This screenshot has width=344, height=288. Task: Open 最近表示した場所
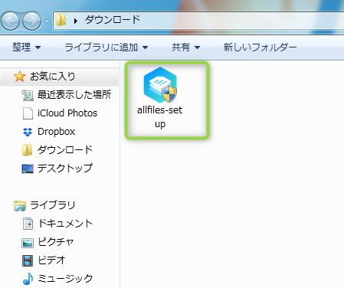point(74,95)
